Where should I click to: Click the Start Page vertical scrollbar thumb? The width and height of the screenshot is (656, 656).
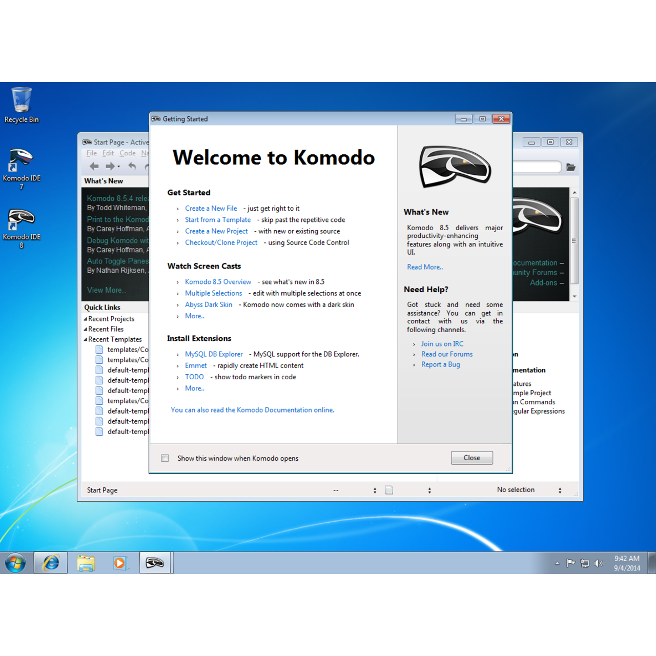575,241
